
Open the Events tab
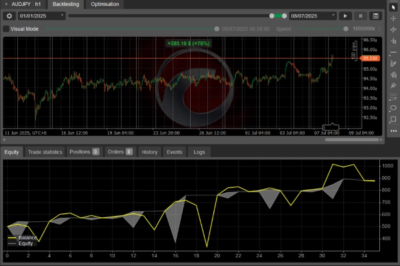click(175, 152)
